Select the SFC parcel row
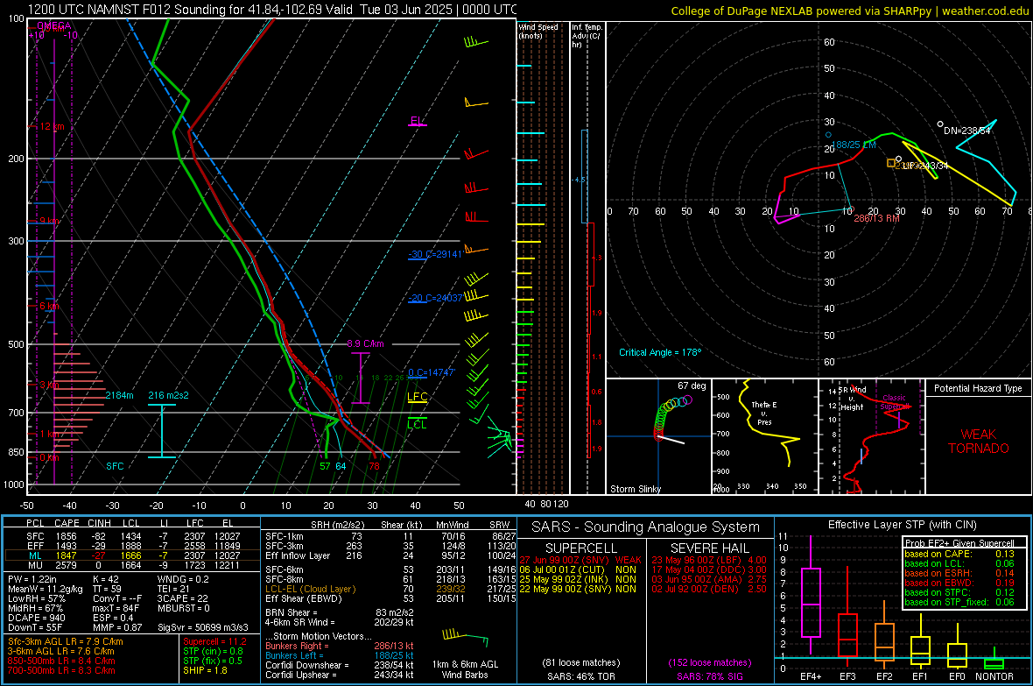The height and width of the screenshot is (686, 1033). 132,536
